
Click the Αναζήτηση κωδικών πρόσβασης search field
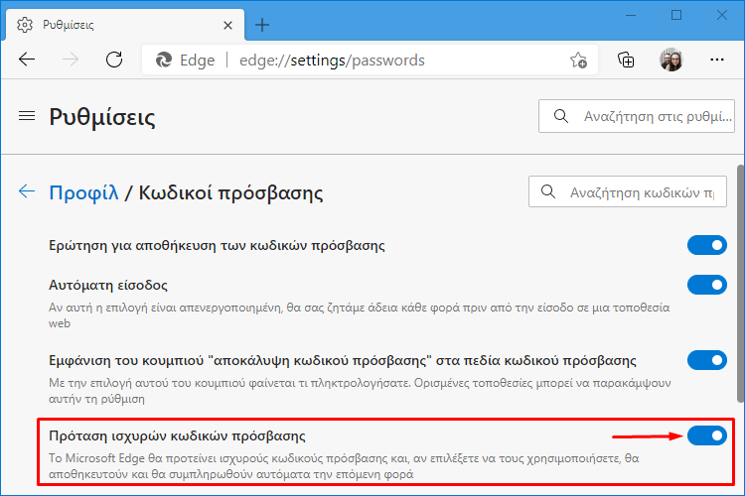[627, 191]
